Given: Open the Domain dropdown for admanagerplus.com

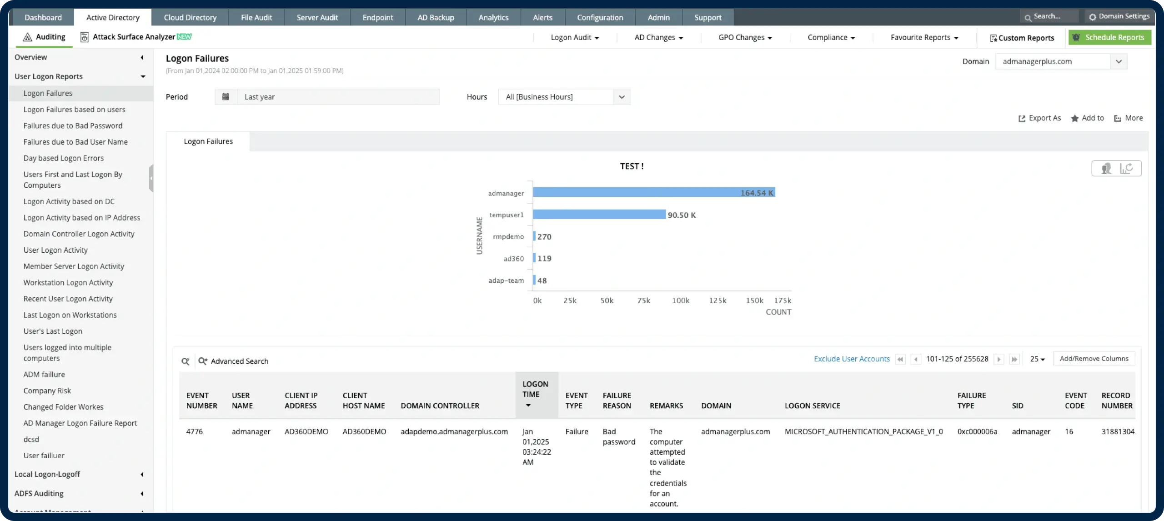Looking at the screenshot, I should click(1119, 61).
